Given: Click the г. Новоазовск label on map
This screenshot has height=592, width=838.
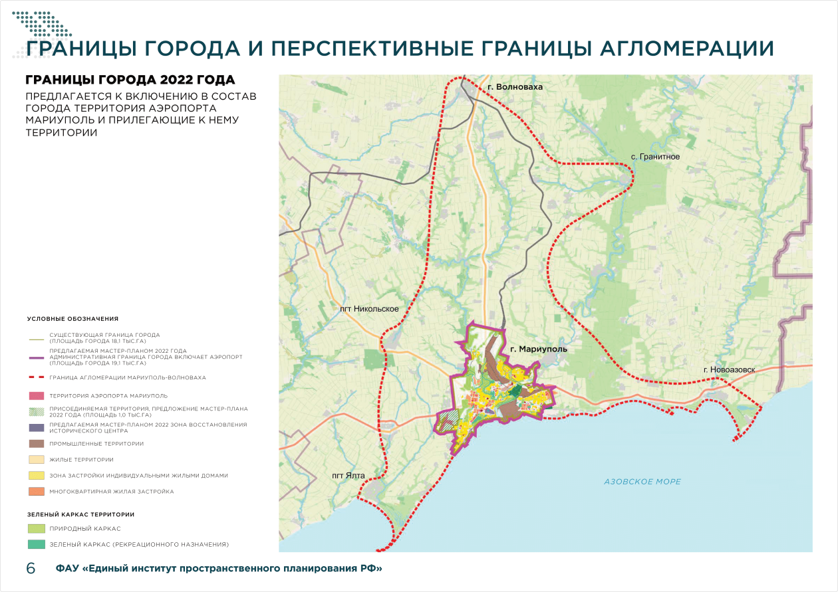Looking at the screenshot, I should [730, 369].
